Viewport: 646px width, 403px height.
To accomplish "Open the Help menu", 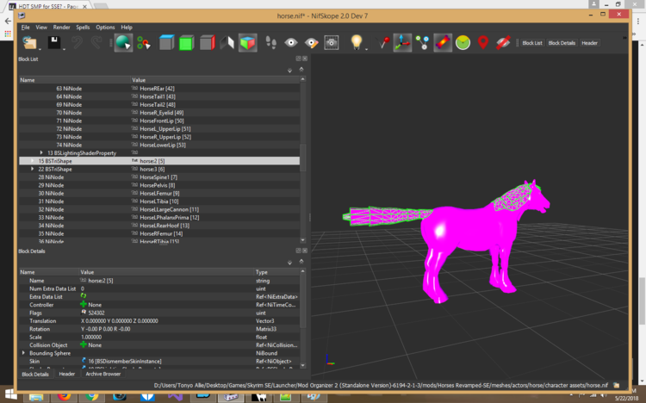I will coord(127,28).
